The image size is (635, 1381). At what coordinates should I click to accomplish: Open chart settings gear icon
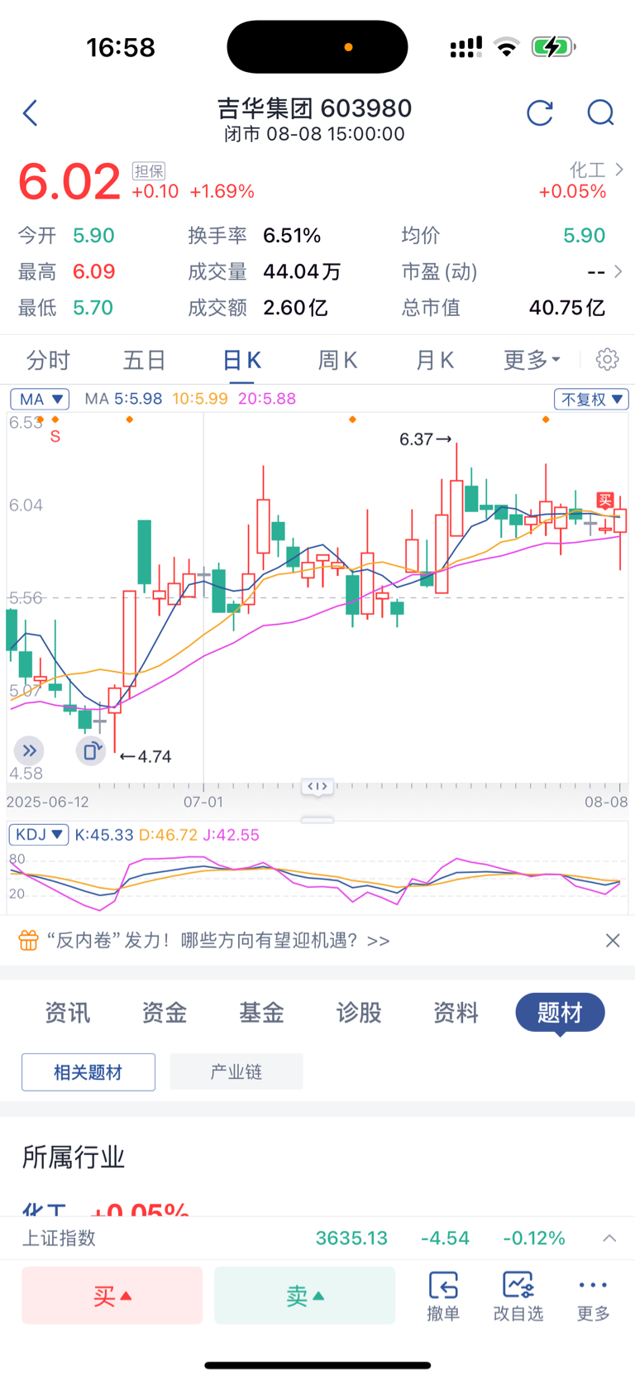607,359
